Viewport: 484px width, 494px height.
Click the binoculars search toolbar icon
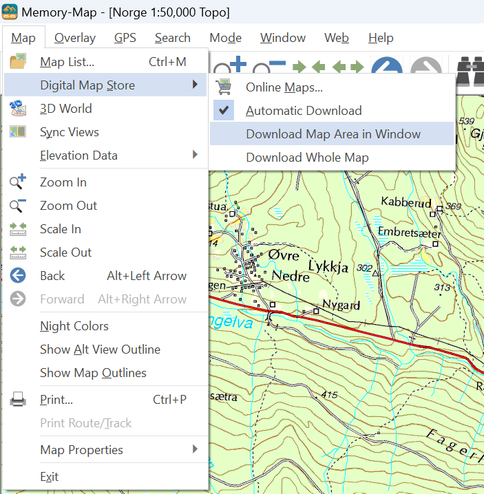coord(470,71)
